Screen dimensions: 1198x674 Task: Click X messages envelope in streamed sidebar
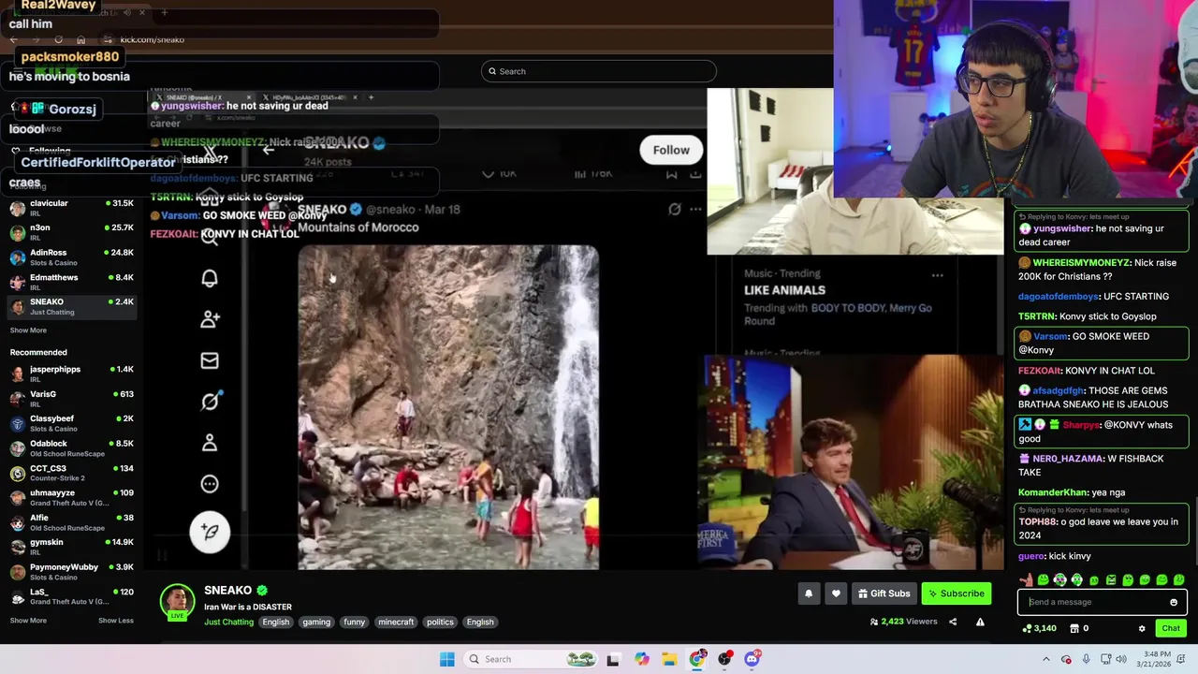point(210,360)
